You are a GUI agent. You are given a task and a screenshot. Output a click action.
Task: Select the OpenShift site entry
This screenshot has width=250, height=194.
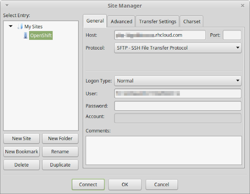(x=41, y=35)
